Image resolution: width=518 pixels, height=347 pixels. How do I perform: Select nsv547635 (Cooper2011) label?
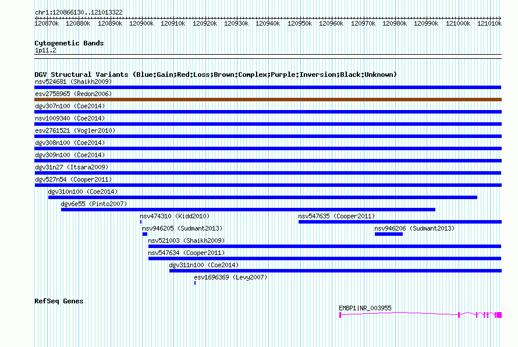pyautogui.click(x=336, y=216)
